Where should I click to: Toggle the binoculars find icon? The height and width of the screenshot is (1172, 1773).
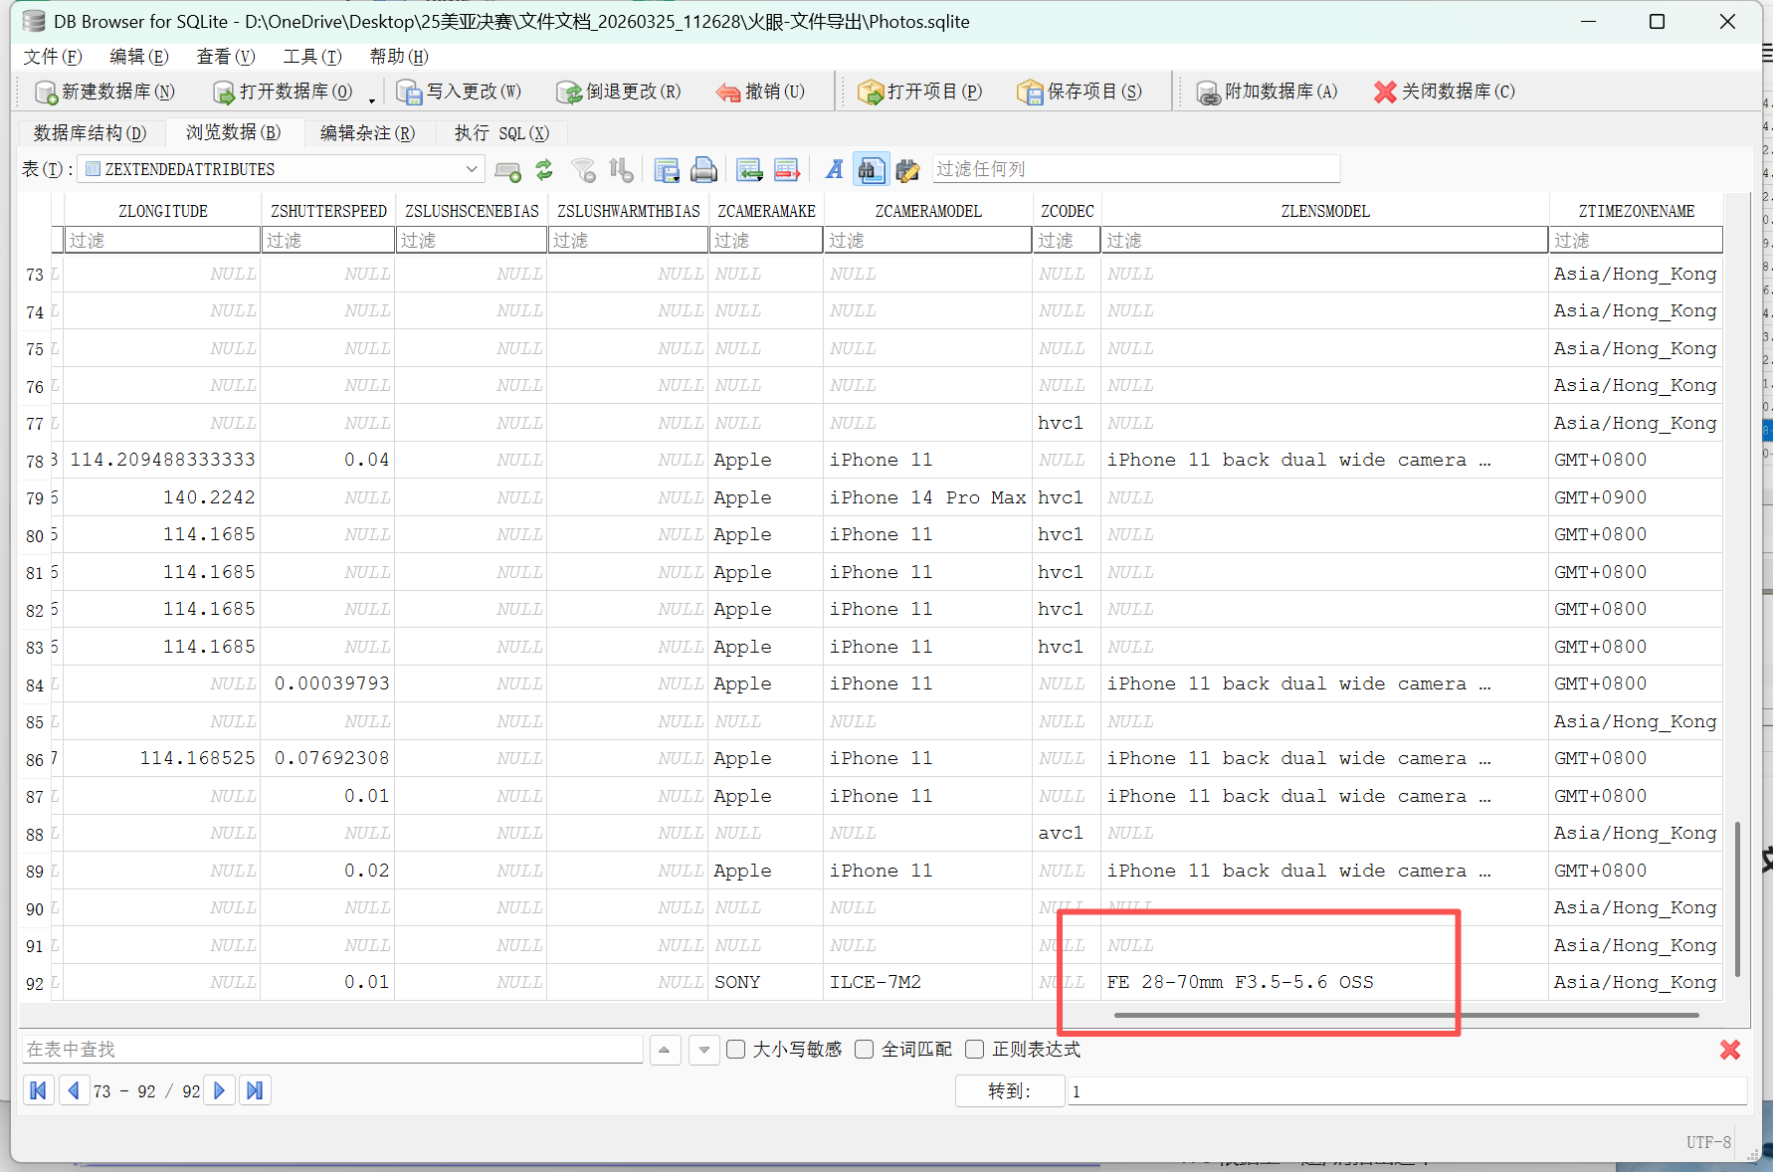tap(871, 170)
